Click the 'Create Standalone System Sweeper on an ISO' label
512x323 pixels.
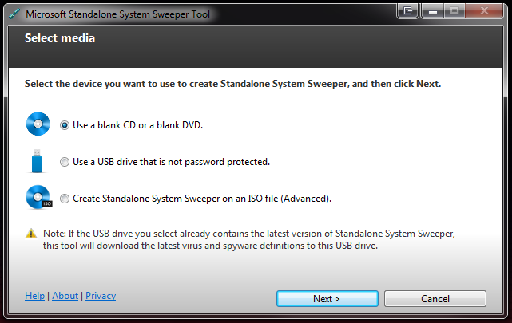point(202,199)
